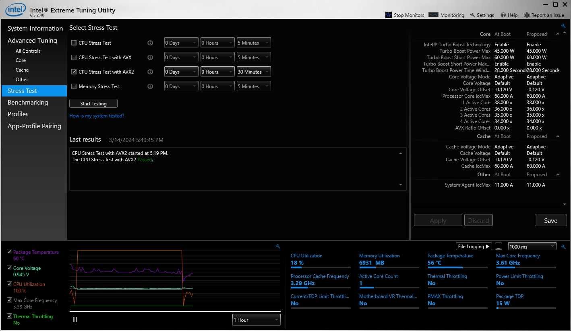
Task: Open the 1 Hour graph range dropdown
Action: coord(256,320)
